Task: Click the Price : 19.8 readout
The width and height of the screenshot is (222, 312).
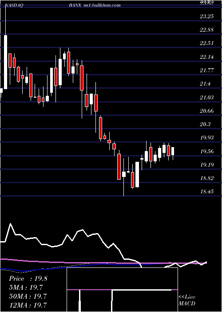Action: pyautogui.click(x=28, y=279)
